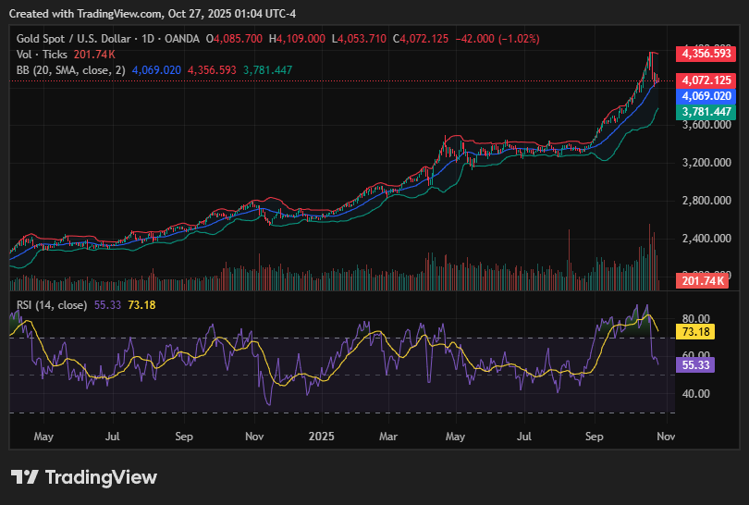The height and width of the screenshot is (505, 749).
Task: Click the 2,800.000 price scale label
Action: click(x=706, y=201)
